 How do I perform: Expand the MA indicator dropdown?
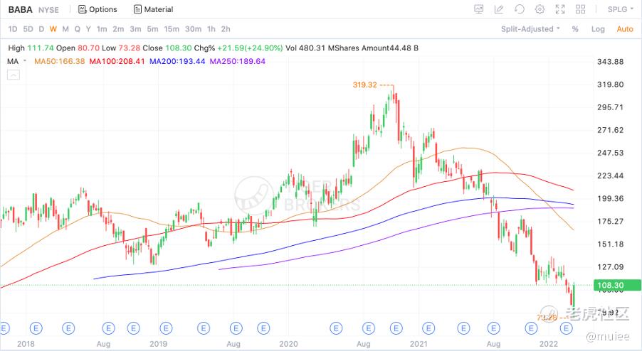point(17,61)
